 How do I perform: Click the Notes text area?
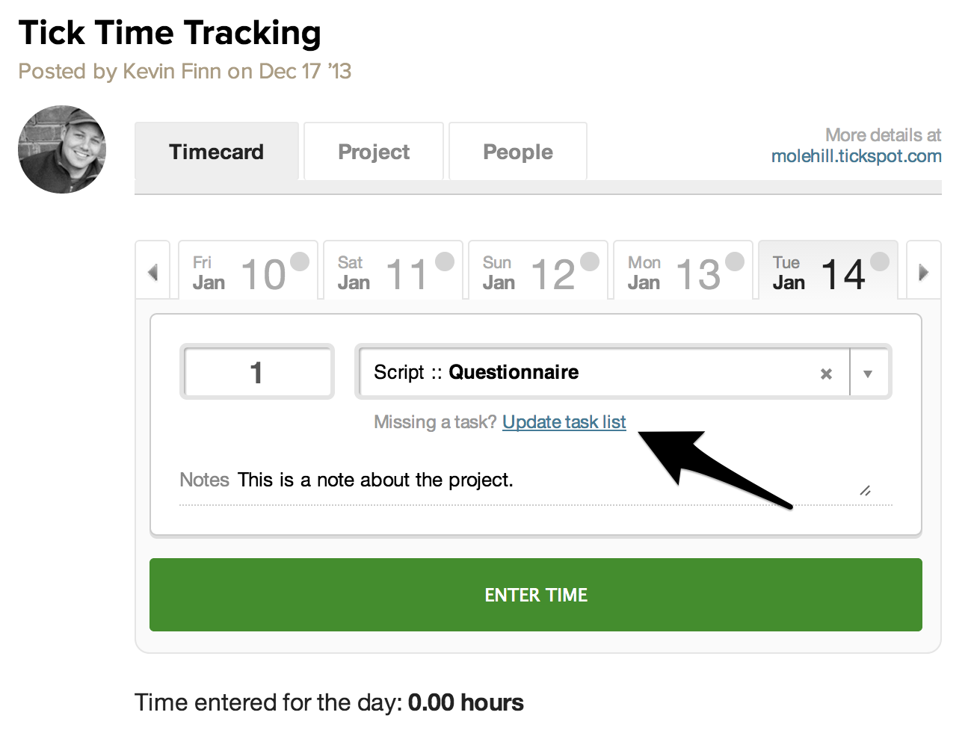(448, 480)
